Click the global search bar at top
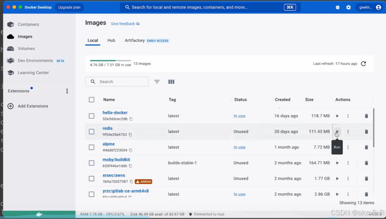 tap(210, 7)
